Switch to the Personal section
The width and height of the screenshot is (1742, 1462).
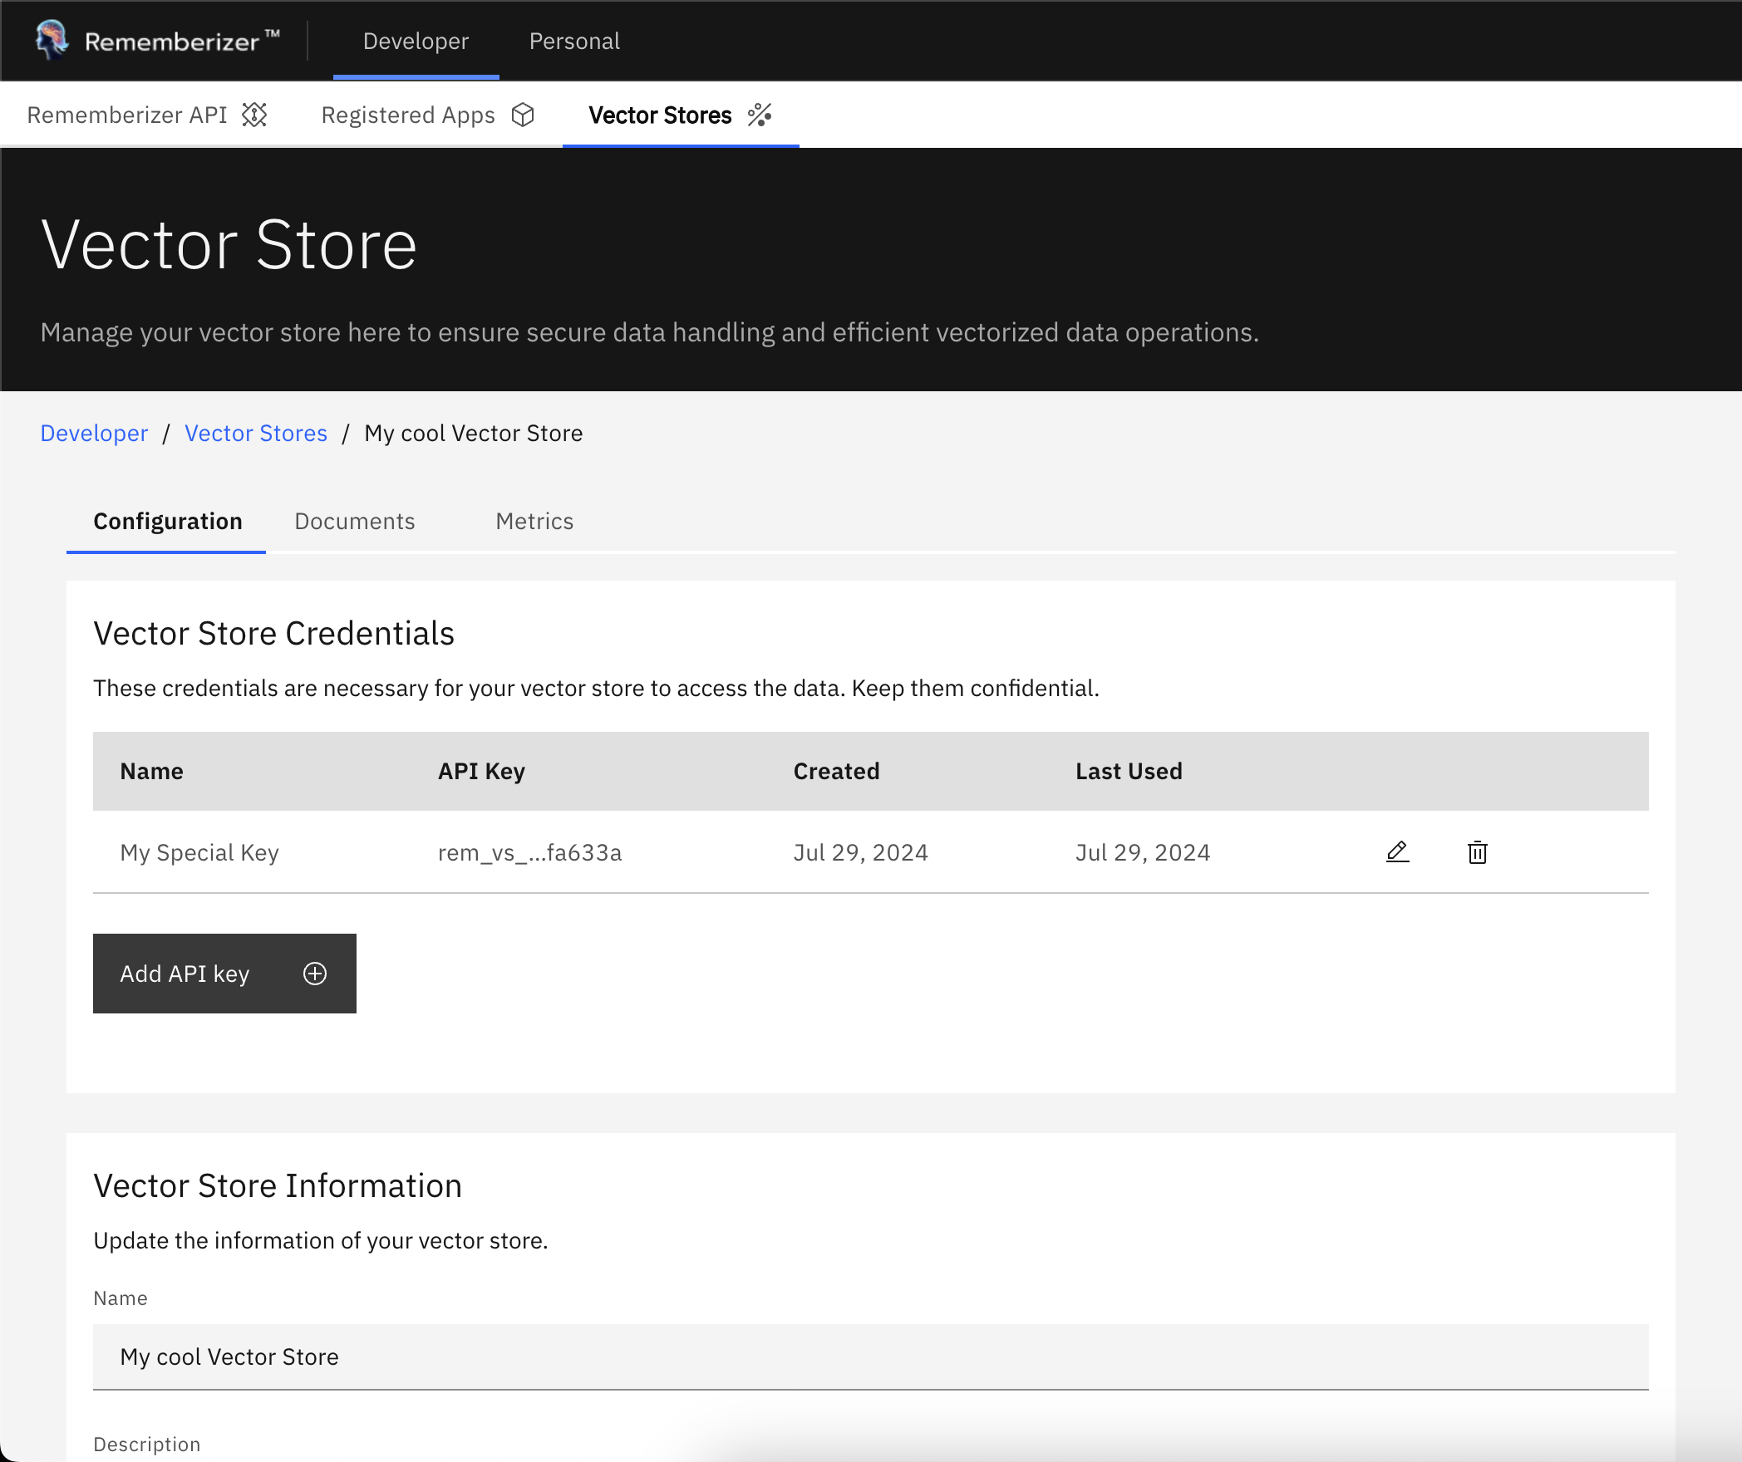(574, 40)
